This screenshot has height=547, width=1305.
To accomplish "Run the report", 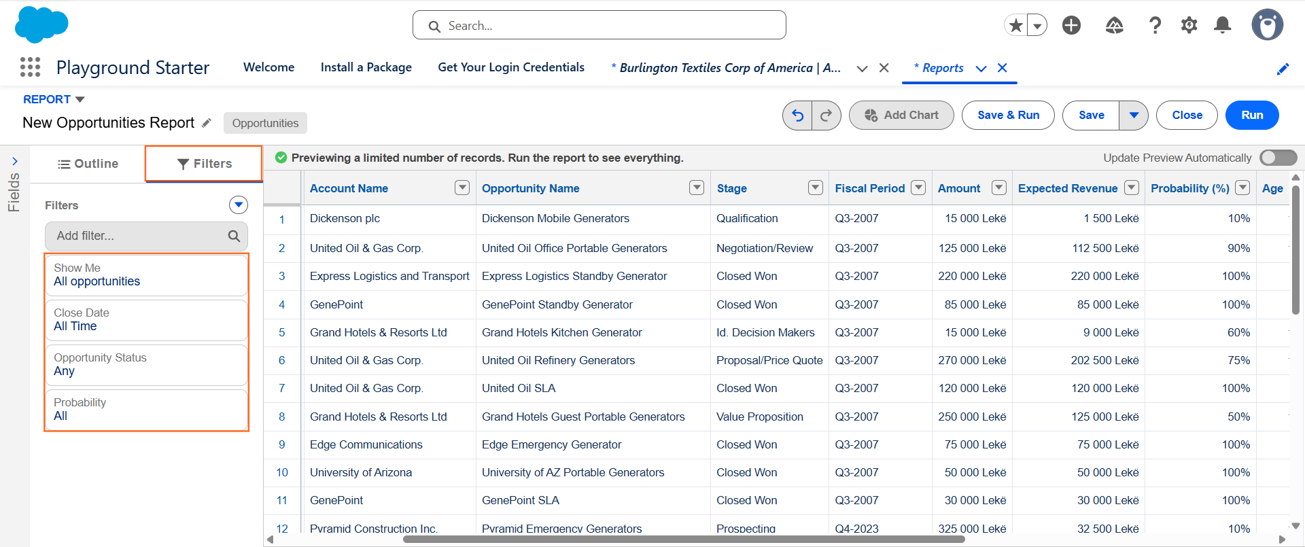I will 1252,116.
